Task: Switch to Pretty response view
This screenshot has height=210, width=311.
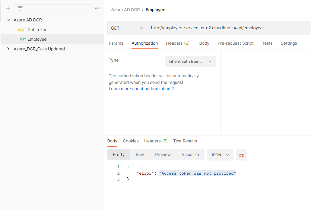Action: (119, 154)
